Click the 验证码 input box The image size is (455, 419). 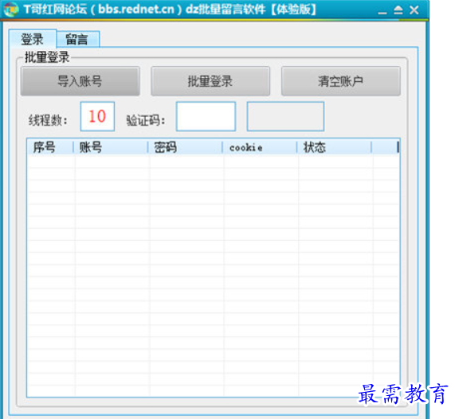(x=206, y=116)
